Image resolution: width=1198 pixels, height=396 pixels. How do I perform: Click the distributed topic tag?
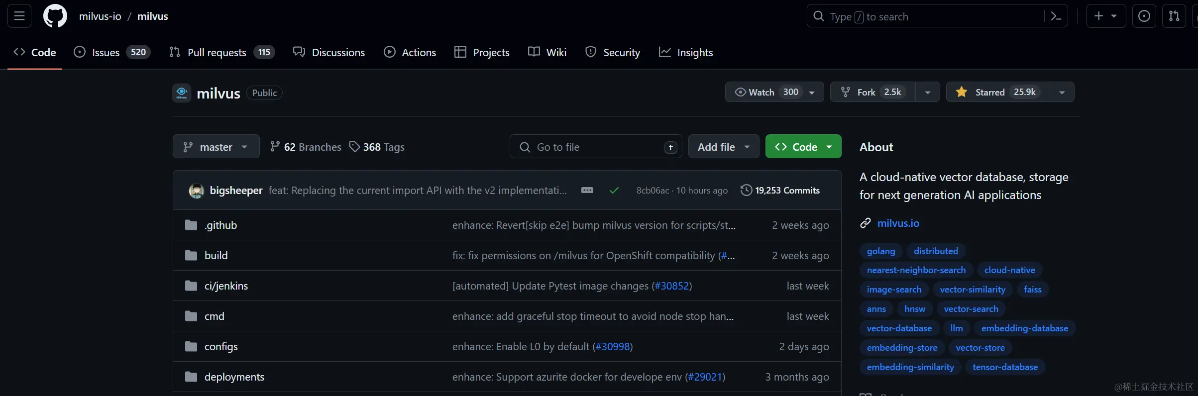point(936,251)
